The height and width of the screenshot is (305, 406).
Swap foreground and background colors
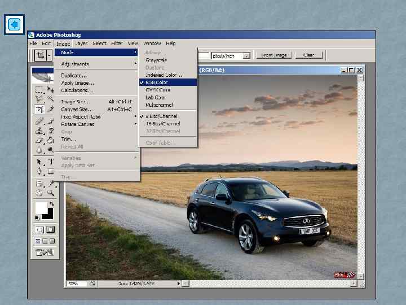pyautogui.click(x=51, y=203)
